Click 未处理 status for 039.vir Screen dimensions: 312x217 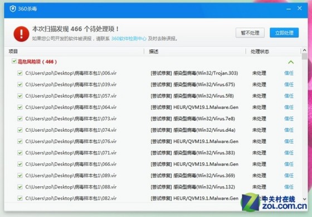pyautogui.click(x=259, y=84)
